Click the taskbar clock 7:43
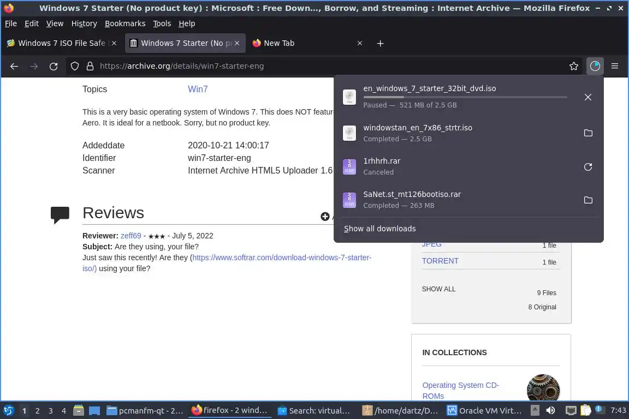The image size is (629, 419). [618, 410]
